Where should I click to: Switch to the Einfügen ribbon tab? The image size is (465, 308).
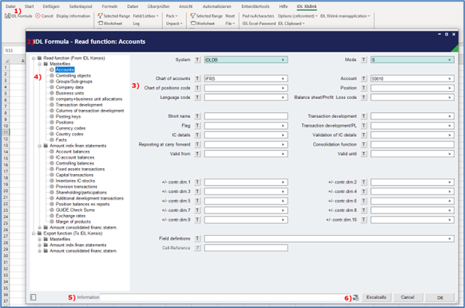point(51,7)
